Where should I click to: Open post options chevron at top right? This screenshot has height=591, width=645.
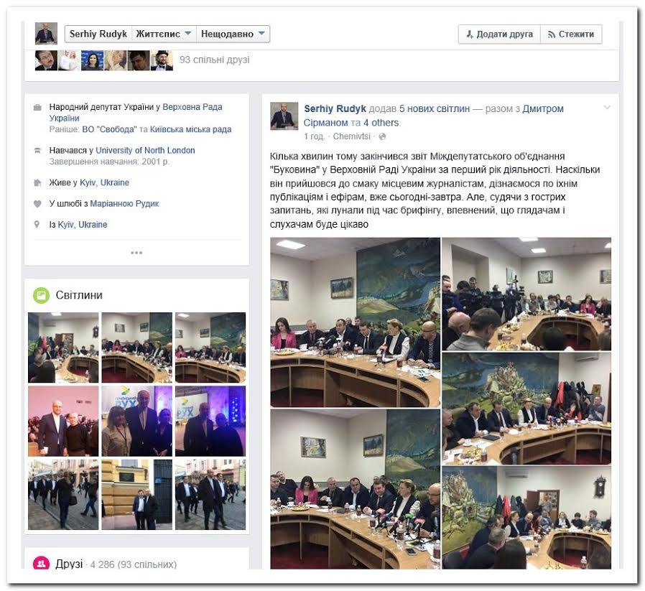(607, 108)
